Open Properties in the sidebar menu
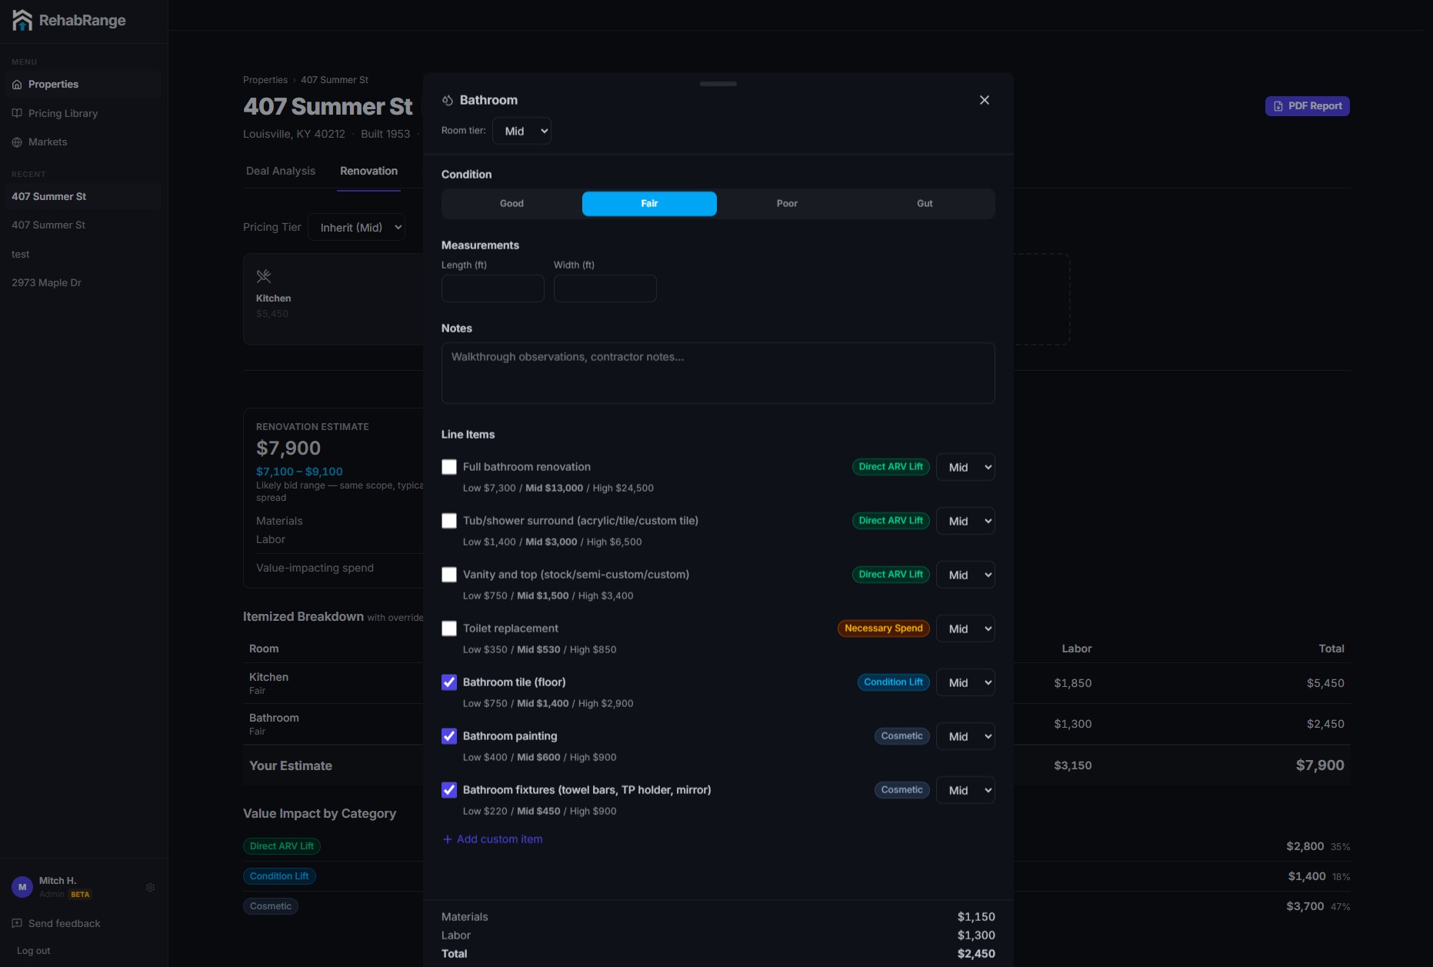The width and height of the screenshot is (1433, 967). (x=83, y=85)
